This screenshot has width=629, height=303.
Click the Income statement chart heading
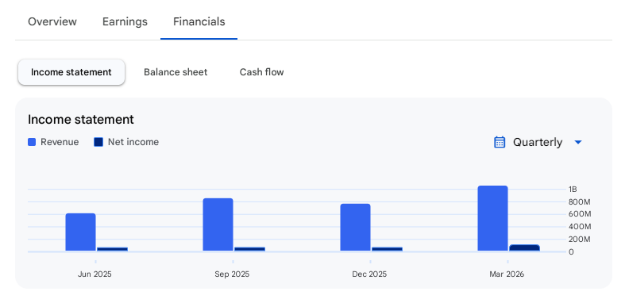[x=81, y=120]
